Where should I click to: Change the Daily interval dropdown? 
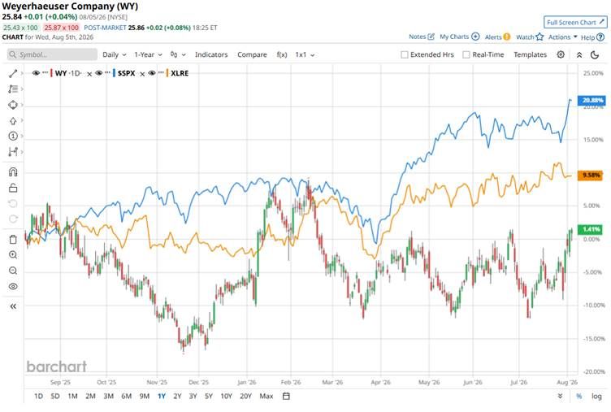pyautogui.click(x=115, y=54)
